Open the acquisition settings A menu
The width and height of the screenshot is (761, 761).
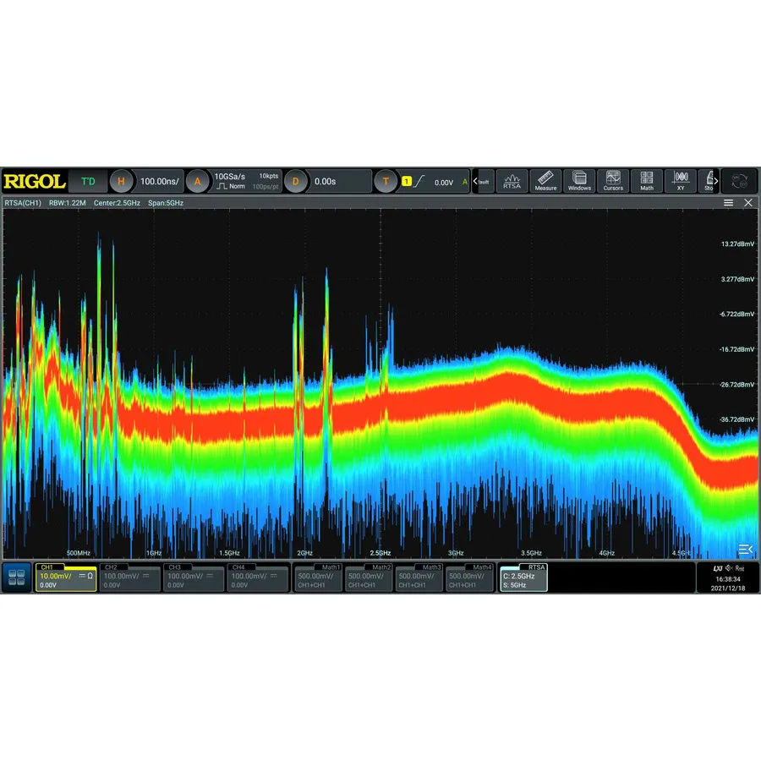coord(198,181)
